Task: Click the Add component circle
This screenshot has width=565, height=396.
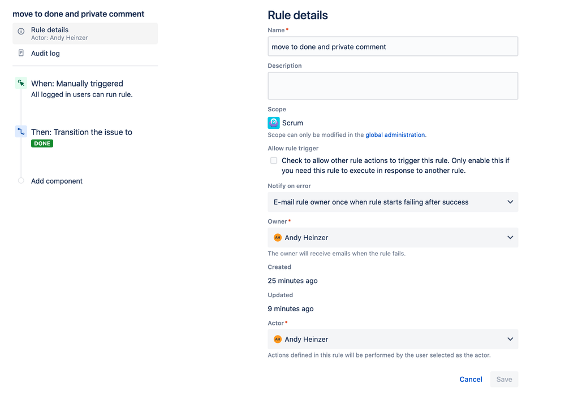Action: coord(21,181)
